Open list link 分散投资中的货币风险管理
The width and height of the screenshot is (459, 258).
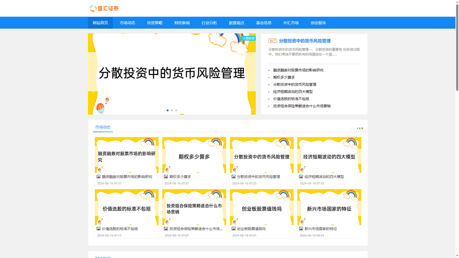tap(295, 84)
